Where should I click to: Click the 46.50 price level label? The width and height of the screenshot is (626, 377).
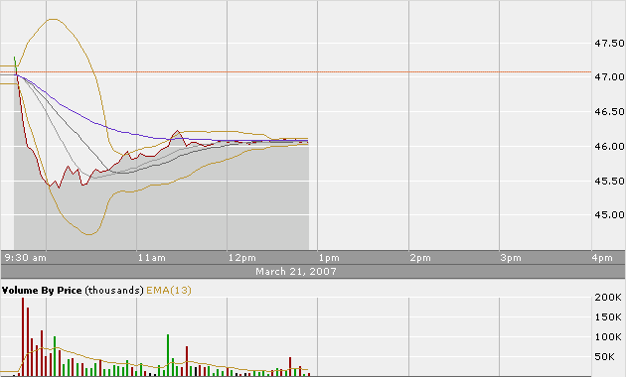coord(609,111)
